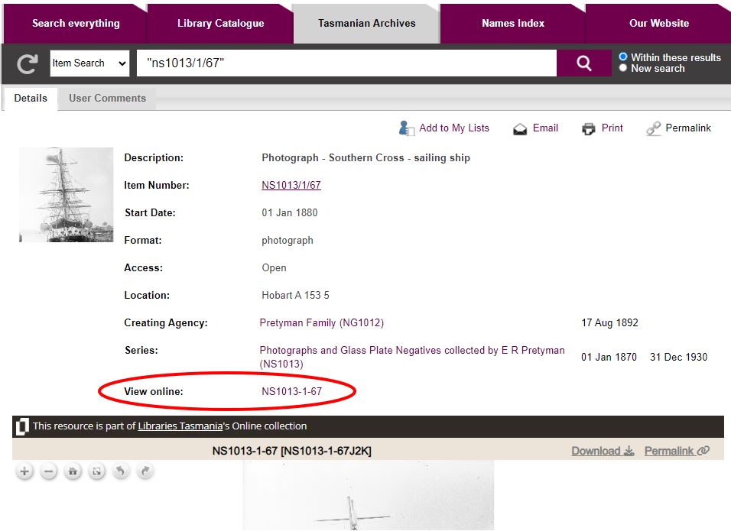Viewport: 731px width, 531px height.
Task: Rotate the image right
Action: [145, 471]
